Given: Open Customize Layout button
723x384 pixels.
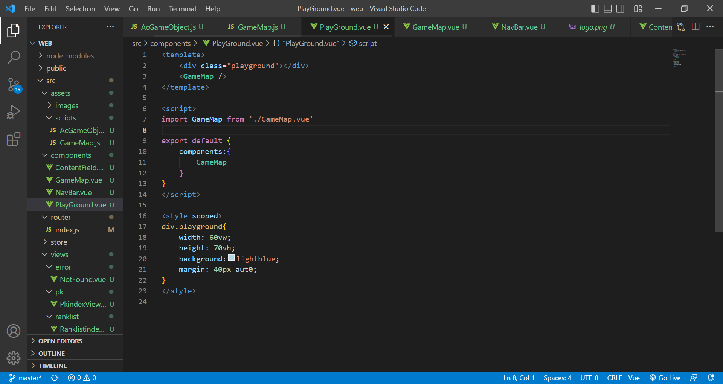Looking at the screenshot, I should pyautogui.click(x=638, y=8).
